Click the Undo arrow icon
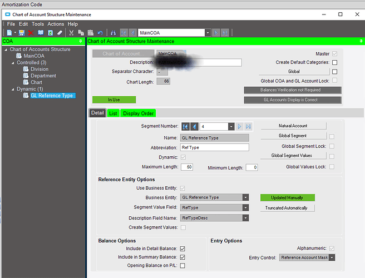This screenshot has width=365, height=278. (x=100, y=33)
